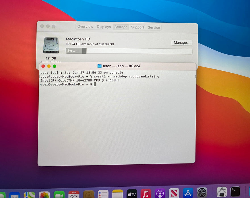Launch Apple TV from the Dock
The width and height of the screenshot is (250, 198).
(x=132, y=193)
